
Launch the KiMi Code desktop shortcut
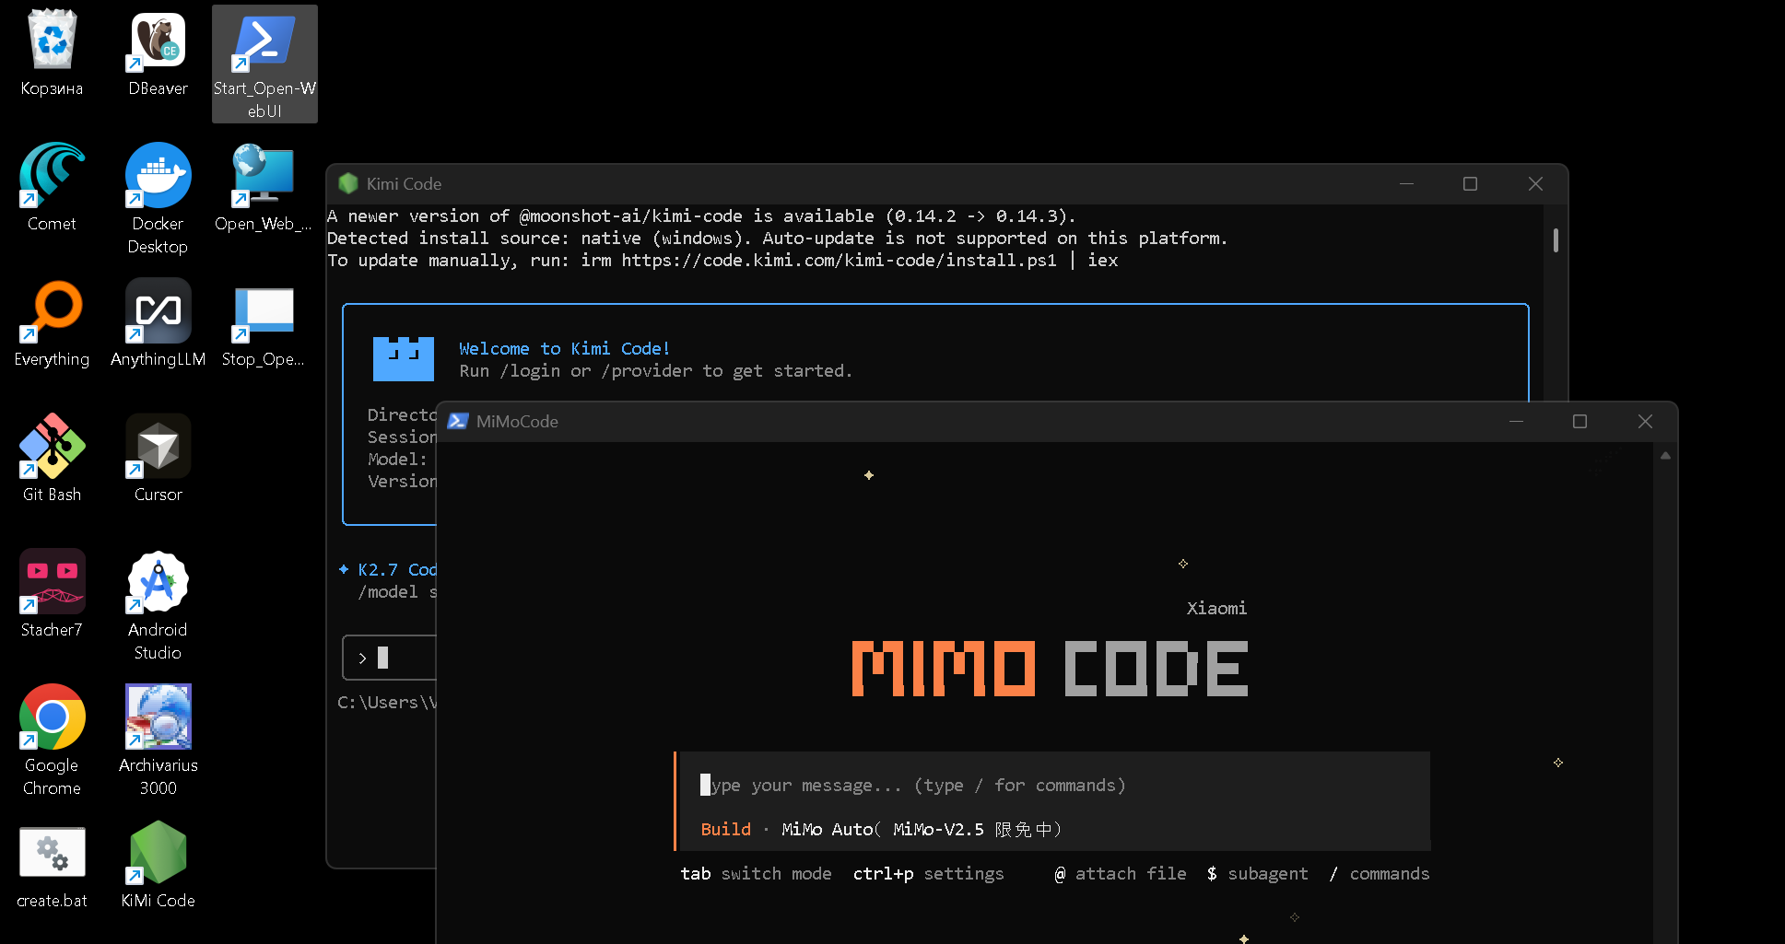point(158,865)
